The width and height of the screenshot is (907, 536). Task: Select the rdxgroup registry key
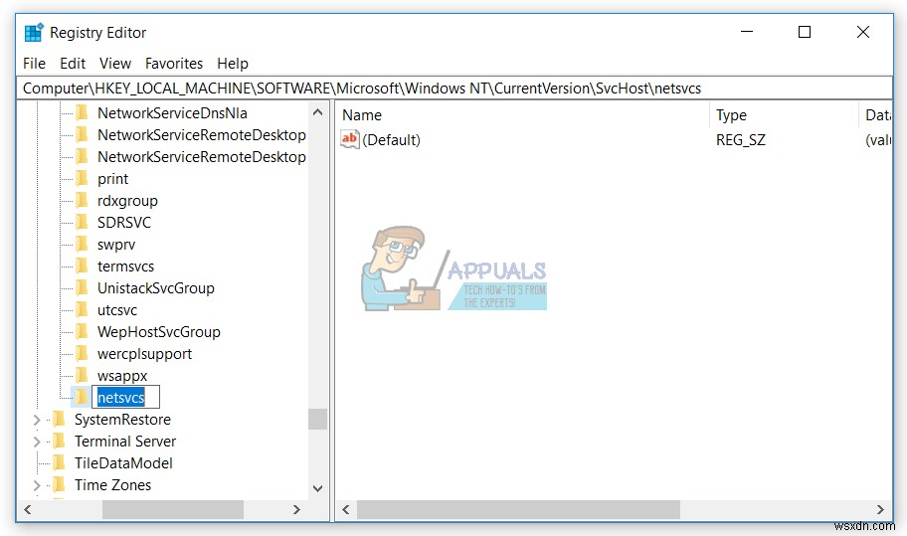[x=127, y=201]
